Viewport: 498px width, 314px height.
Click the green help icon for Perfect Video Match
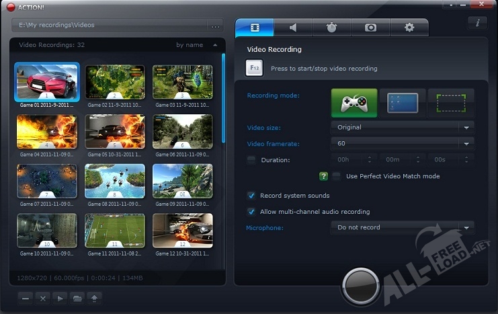pyautogui.click(x=324, y=176)
